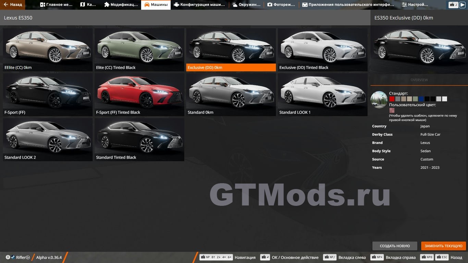Select the red standard color swatch
Viewport: 468px width, 263px height.
pos(392,99)
